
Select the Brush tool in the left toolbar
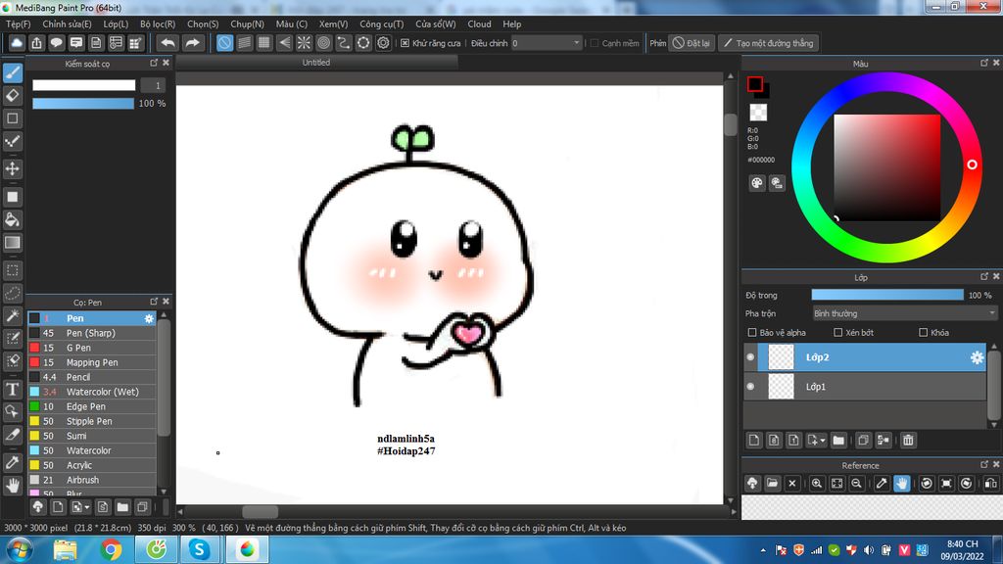pyautogui.click(x=13, y=72)
